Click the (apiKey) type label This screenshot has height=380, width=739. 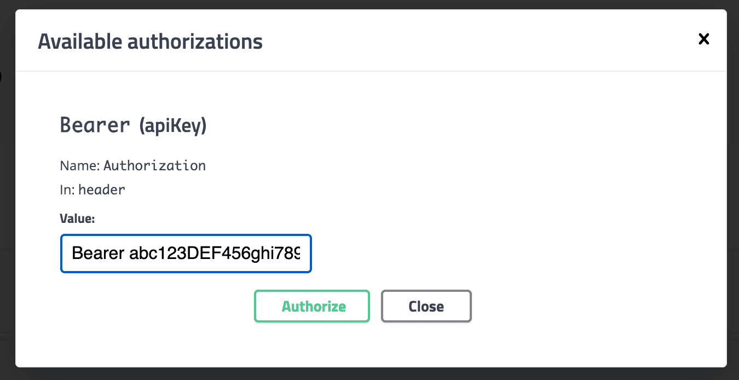point(173,126)
